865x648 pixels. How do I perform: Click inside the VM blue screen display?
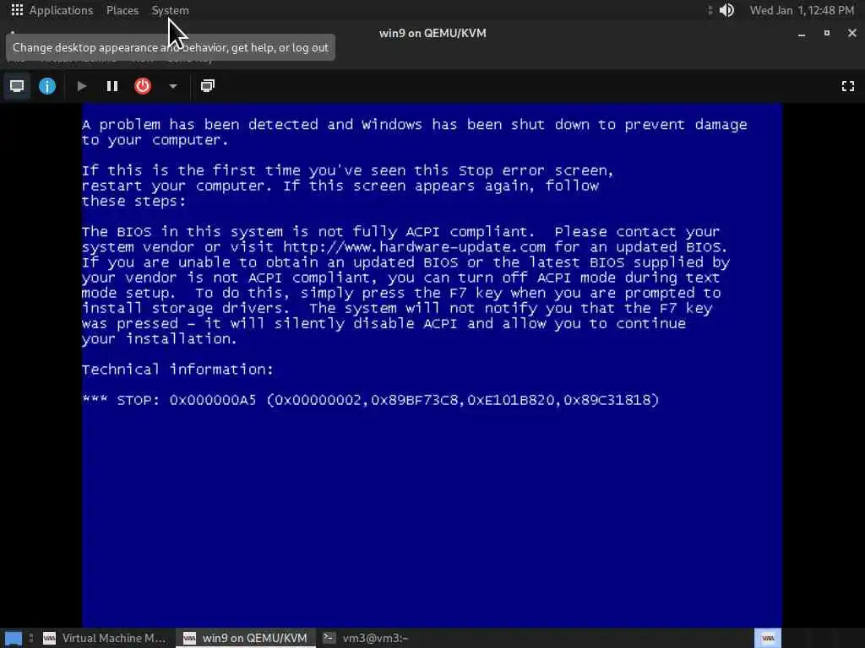coord(432,364)
